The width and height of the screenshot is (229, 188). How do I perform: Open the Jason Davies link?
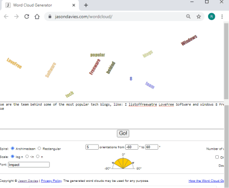[28, 181]
